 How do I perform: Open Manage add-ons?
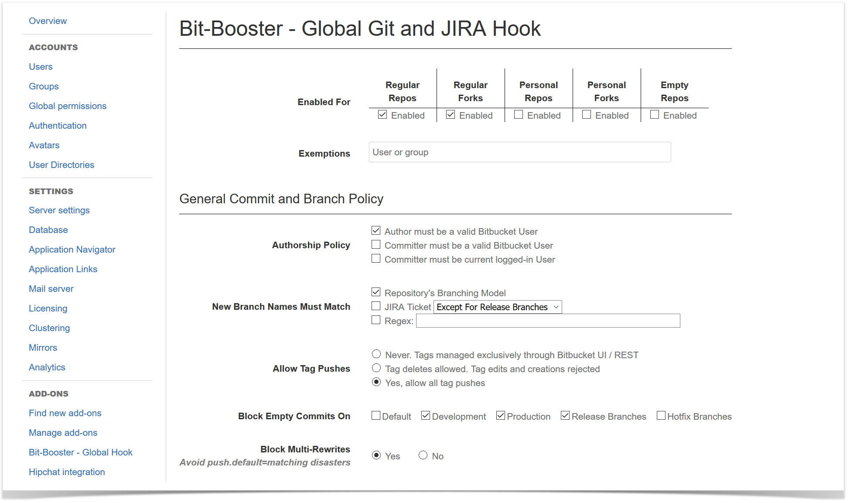tap(63, 433)
